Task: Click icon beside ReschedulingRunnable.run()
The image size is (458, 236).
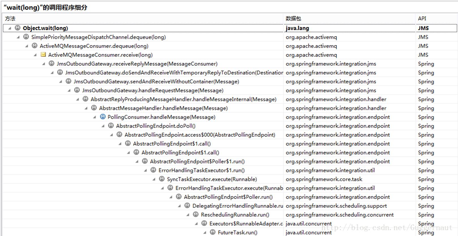Action: 196,214
